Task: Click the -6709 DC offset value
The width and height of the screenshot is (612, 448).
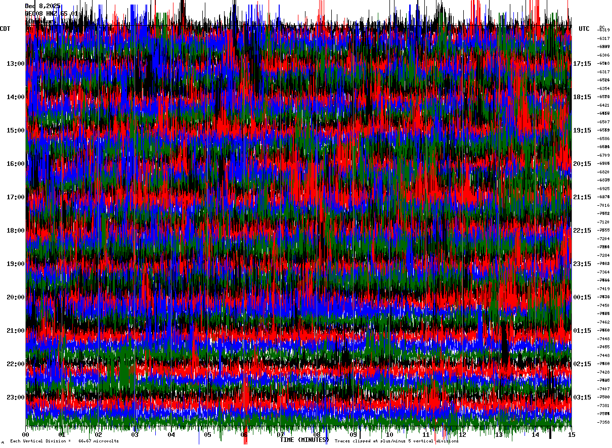Action: (x=603, y=155)
